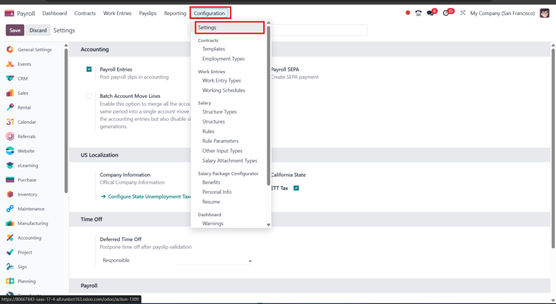
Task: Choose Templates under Contracts
Action: click(213, 49)
